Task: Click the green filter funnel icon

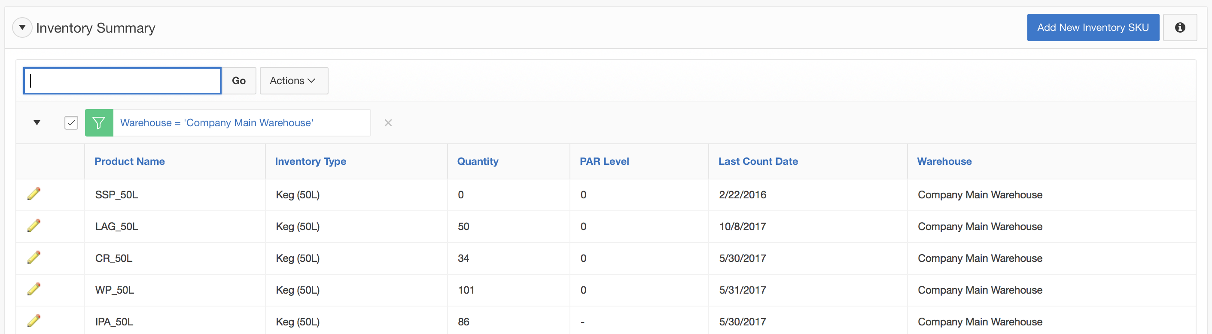Action: [99, 123]
